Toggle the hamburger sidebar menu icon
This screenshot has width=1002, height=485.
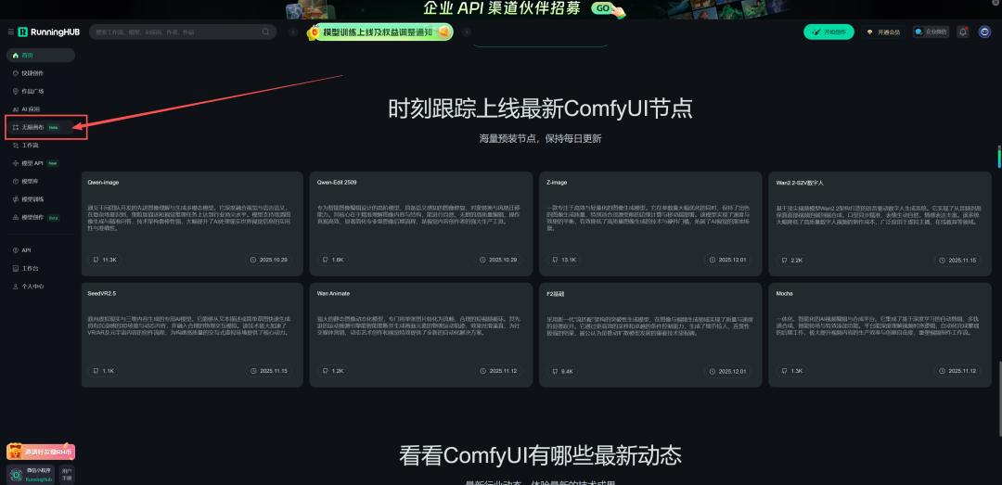tap(11, 32)
